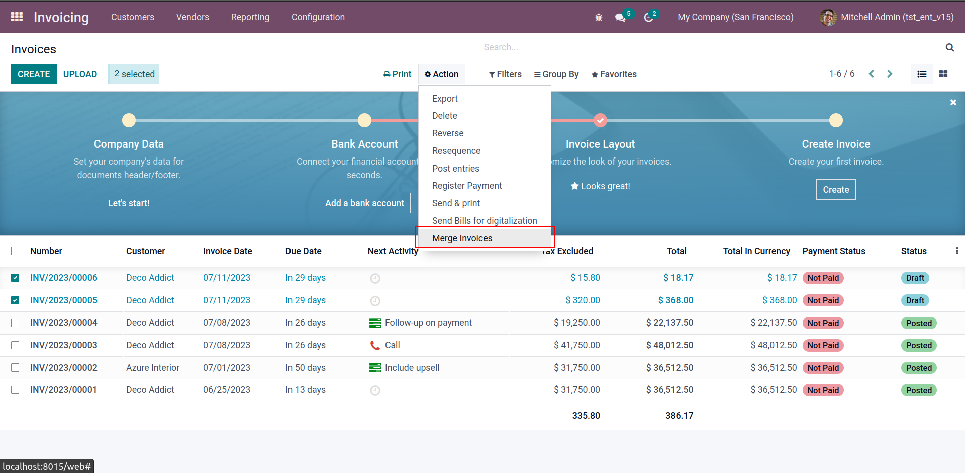
Task: Switch to list view
Action: (x=922, y=74)
